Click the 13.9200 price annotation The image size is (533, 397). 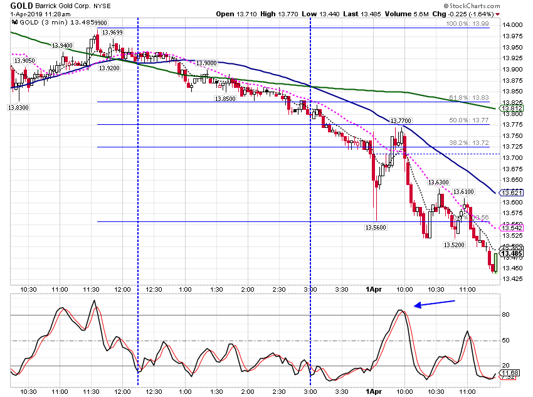tap(109, 68)
